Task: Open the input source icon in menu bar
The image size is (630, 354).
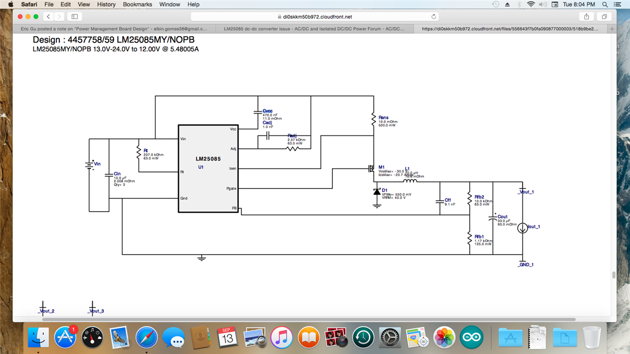Action: 555,4
